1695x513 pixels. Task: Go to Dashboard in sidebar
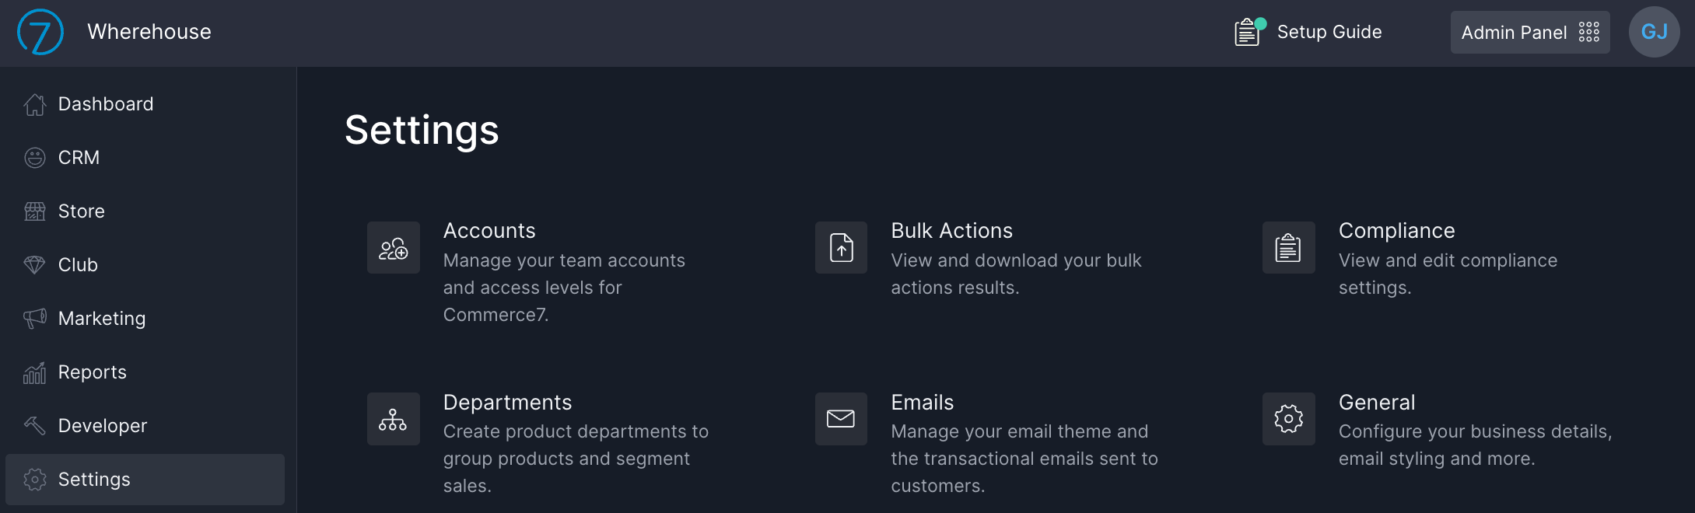tap(106, 104)
